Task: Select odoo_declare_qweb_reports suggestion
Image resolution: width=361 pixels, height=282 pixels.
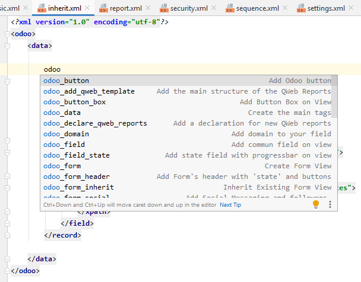Action: 186,123
